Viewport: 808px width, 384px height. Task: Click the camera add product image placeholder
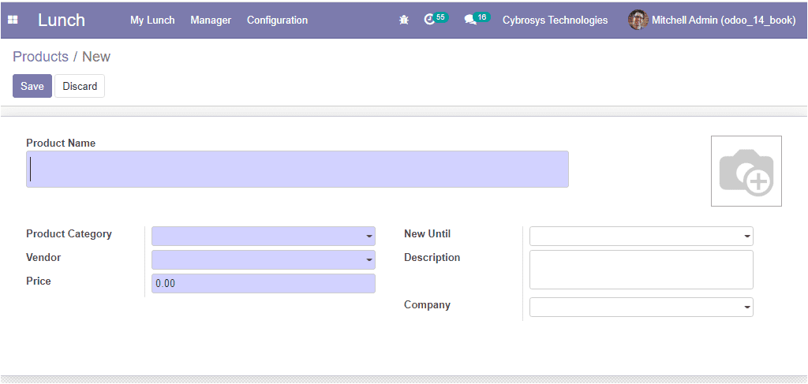click(746, 171)
